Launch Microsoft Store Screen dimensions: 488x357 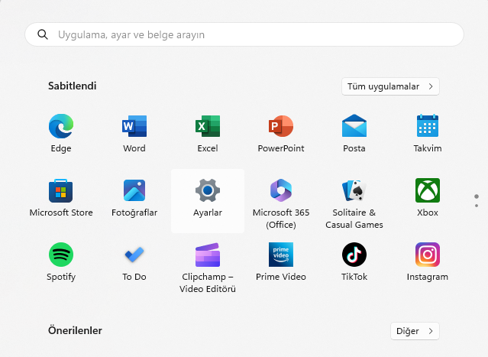click(61, 197)
